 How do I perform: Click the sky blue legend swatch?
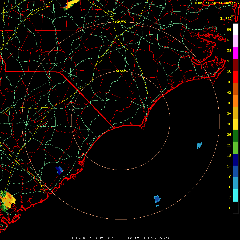pyautogui.click(x=235, y=183)
